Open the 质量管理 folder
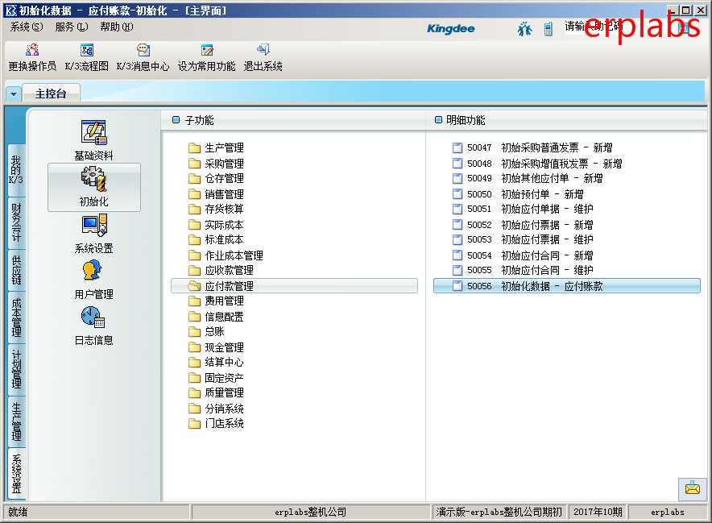The height and width of the screenshot is (523, 712). pos(216,392)
